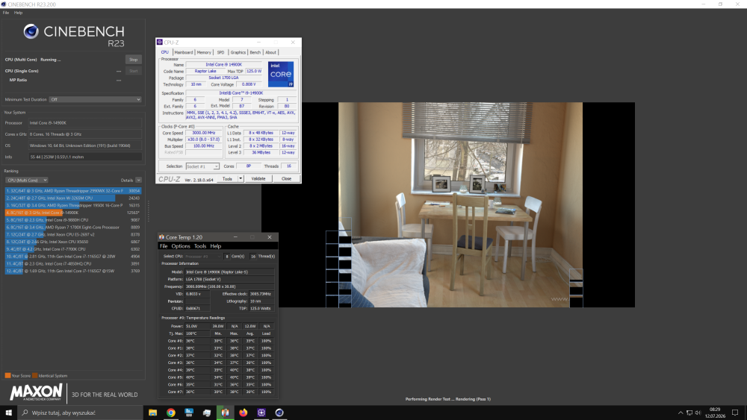Open Core Temp Select CPU dropdown
Image resolution: width=747 pixels, height=420 pixels.
pos(203,257)
